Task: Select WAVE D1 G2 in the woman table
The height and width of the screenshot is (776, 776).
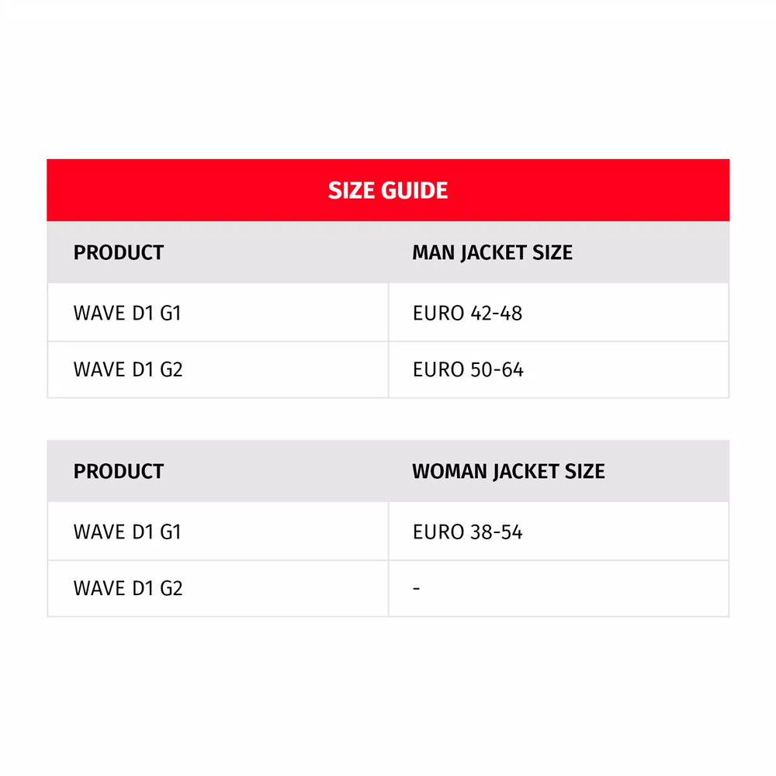Action: point(128,588)
